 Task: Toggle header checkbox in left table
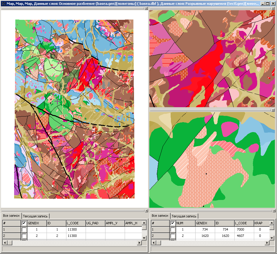pos(24,223)
